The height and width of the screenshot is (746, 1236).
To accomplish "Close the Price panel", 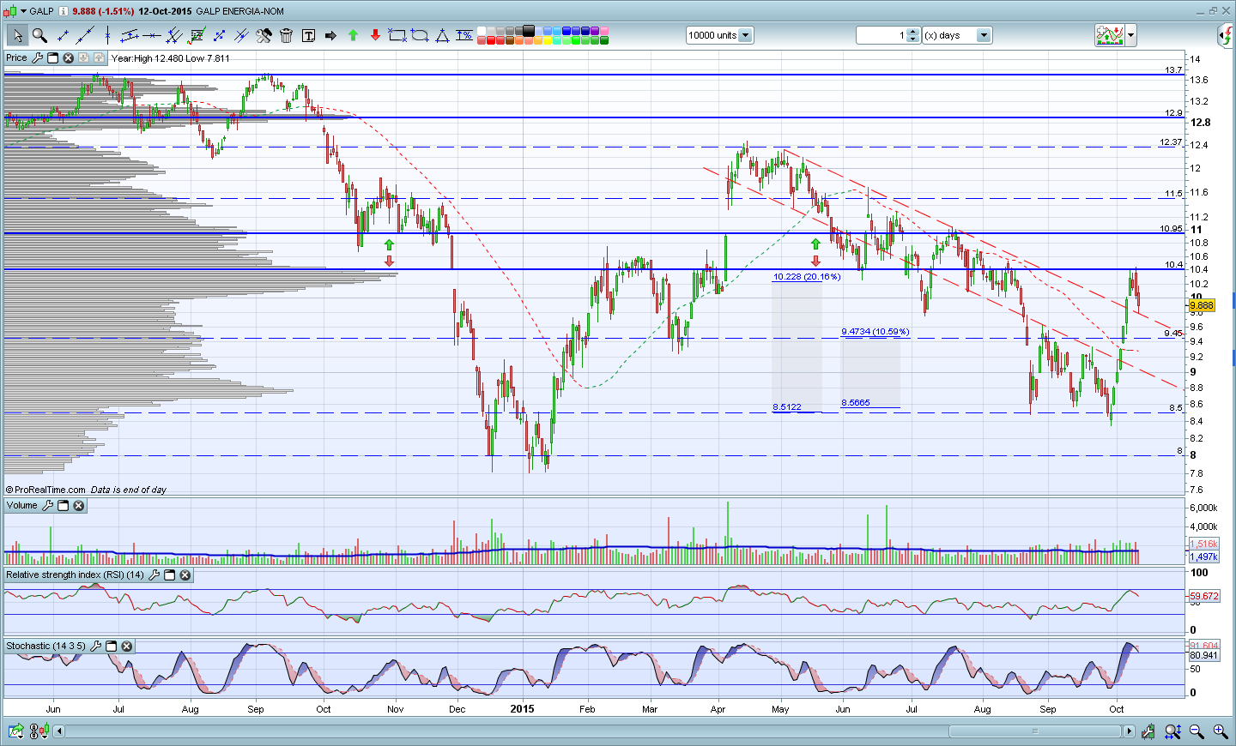I will 68,57.
